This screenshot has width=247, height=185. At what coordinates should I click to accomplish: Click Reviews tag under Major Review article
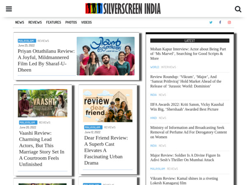coord(172,169)
